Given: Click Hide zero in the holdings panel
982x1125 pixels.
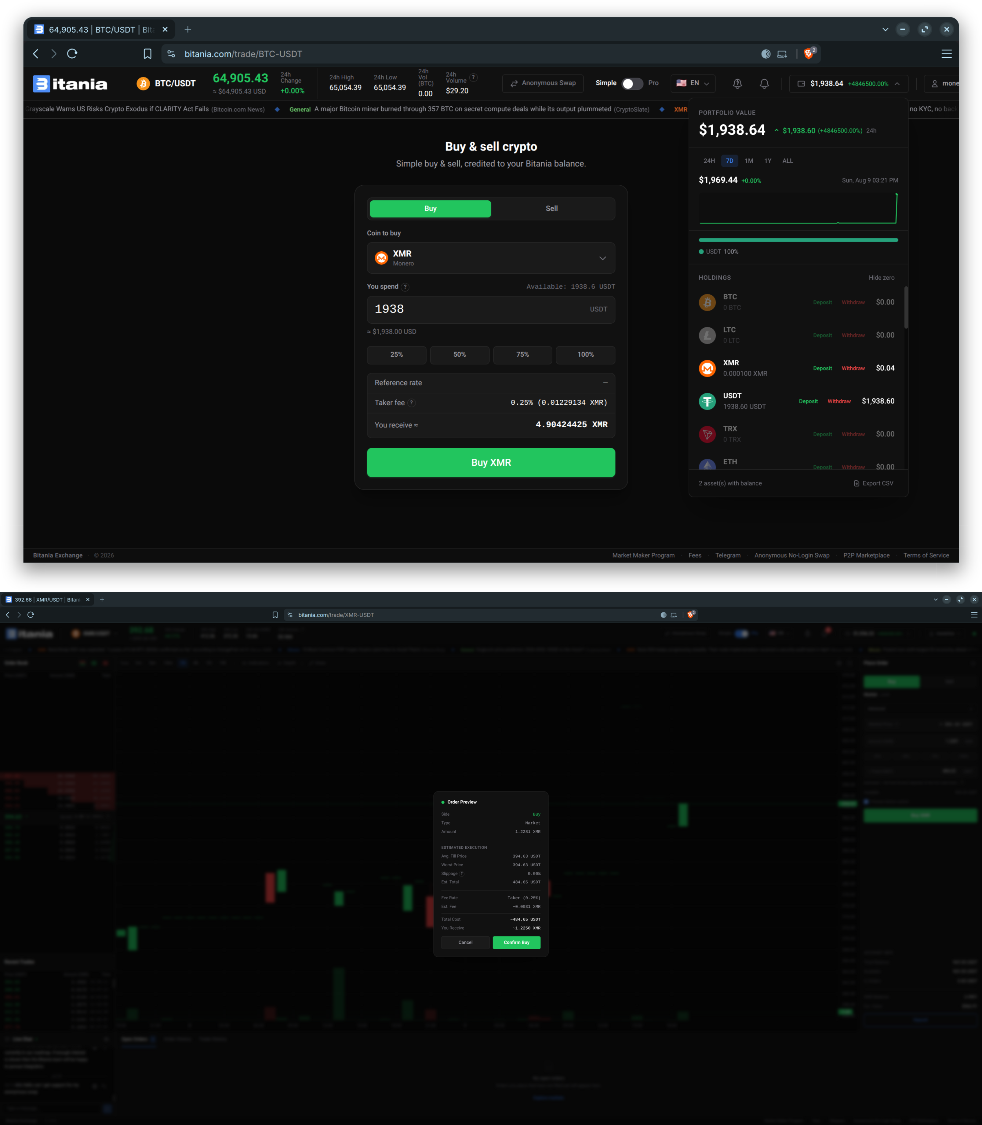Looking at the screenshot, I should tap(881, 278).
